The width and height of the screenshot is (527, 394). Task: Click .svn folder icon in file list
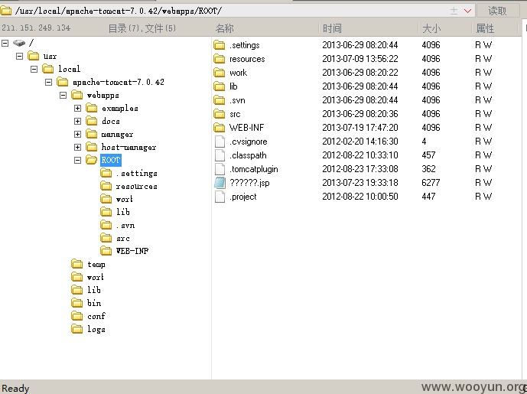click(x=219, y=100)
